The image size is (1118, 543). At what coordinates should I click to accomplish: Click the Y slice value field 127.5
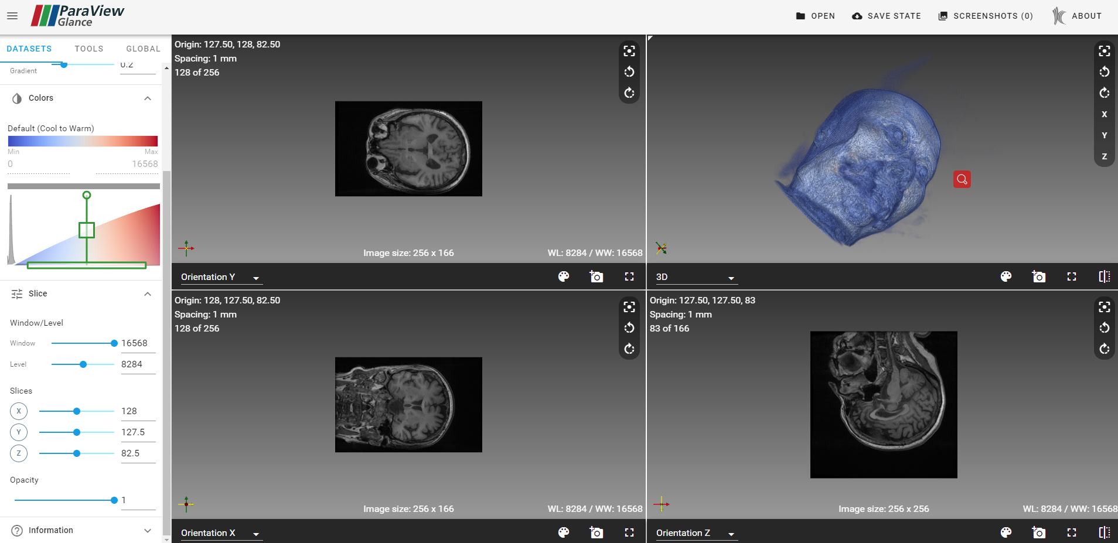pyautogui.click(x=138, y=432)
